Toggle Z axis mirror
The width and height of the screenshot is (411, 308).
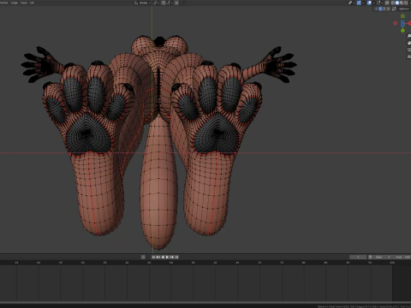(x=389, y=9)
